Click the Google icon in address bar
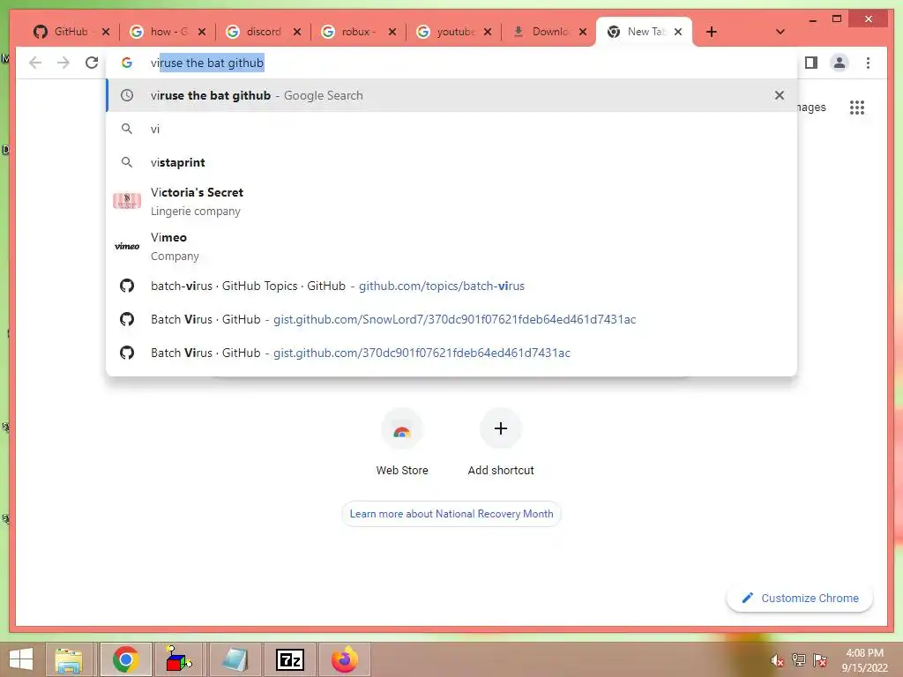903x677 pixels. 127,63
